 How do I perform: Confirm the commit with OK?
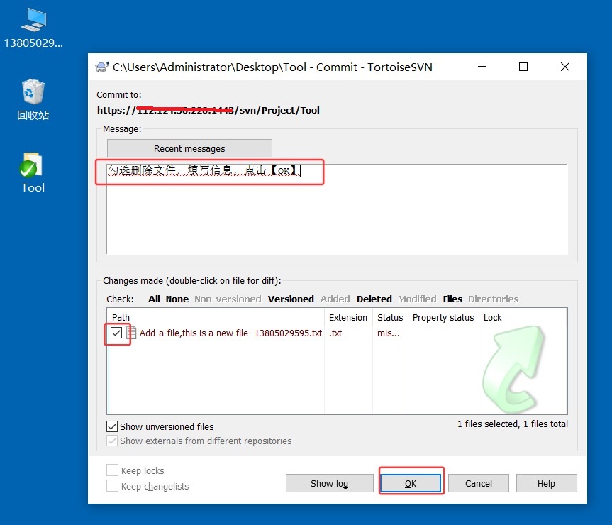click(x=411, y=483)
